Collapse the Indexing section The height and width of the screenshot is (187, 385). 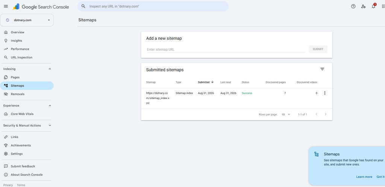pos(50,69)
